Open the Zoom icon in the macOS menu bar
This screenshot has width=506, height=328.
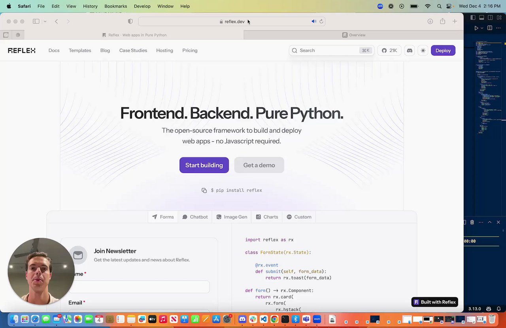point(380,6)
